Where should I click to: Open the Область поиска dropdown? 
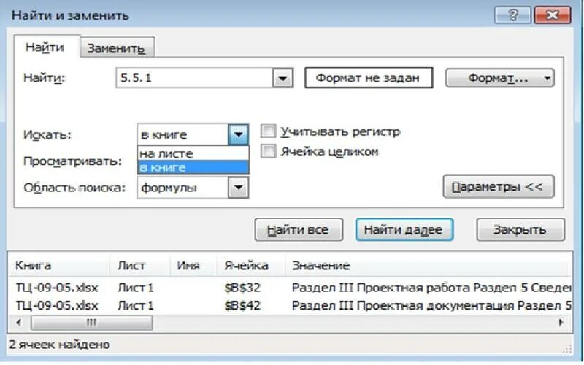point(239,188)
